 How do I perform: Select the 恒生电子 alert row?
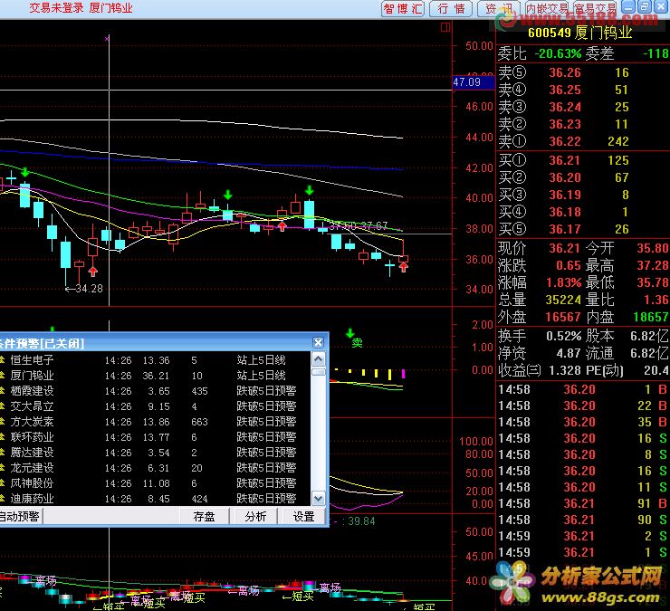(x=156, y=359)
